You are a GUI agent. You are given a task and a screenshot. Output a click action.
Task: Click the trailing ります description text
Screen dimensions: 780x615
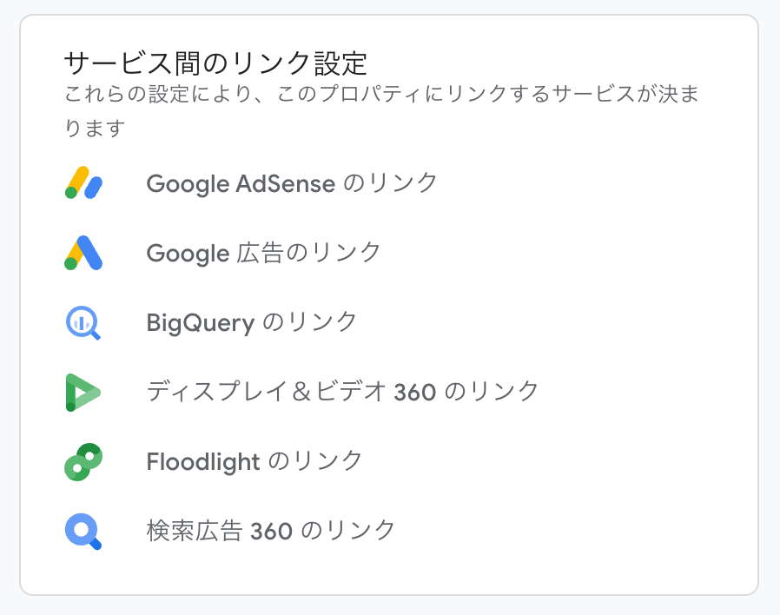[x=96, y=129]
